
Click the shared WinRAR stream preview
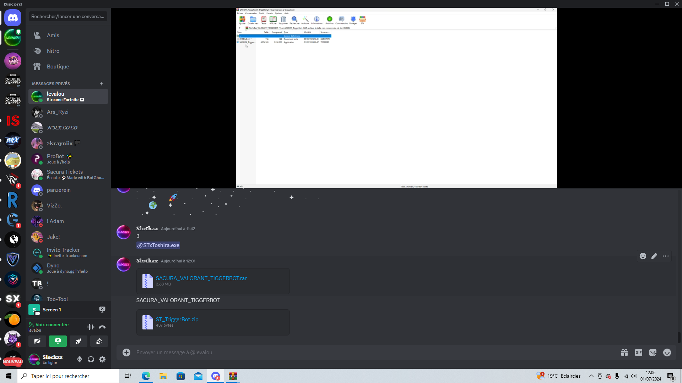[396, 98]
